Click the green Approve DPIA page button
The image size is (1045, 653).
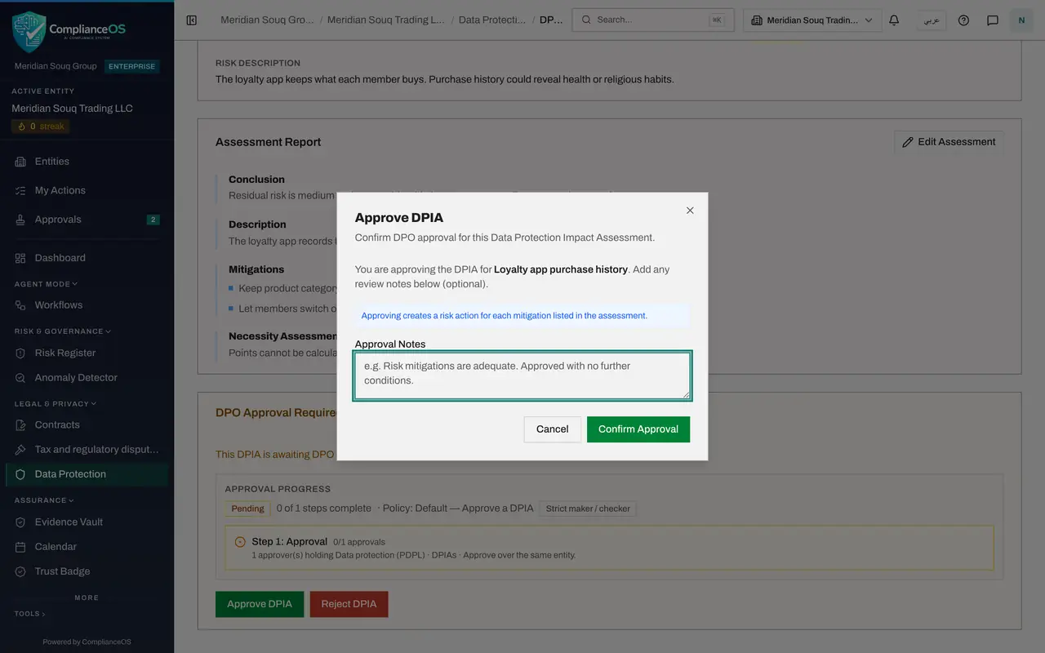click(x=260, y=604)
